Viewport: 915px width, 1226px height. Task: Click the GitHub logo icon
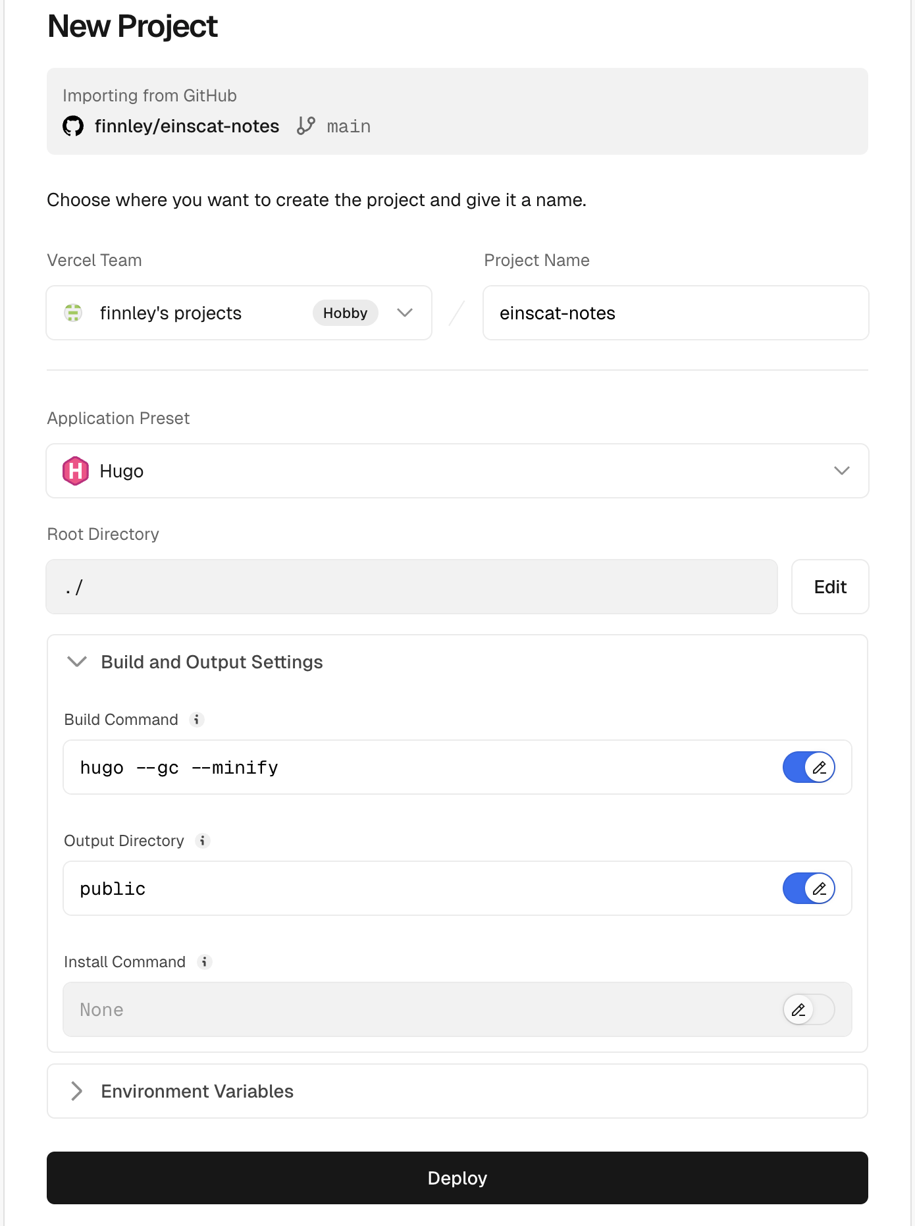pyautogui.click(x=73, y=126)
